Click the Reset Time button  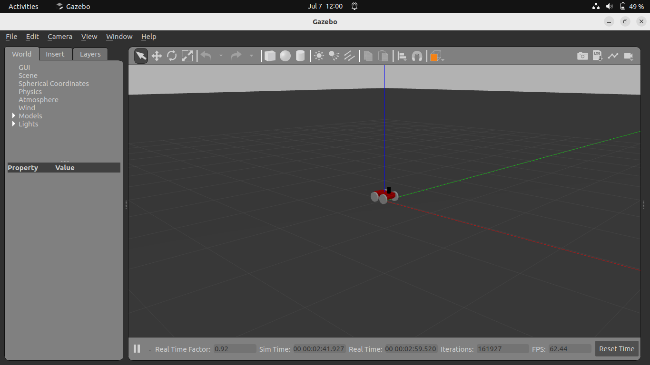click(616, 349)
